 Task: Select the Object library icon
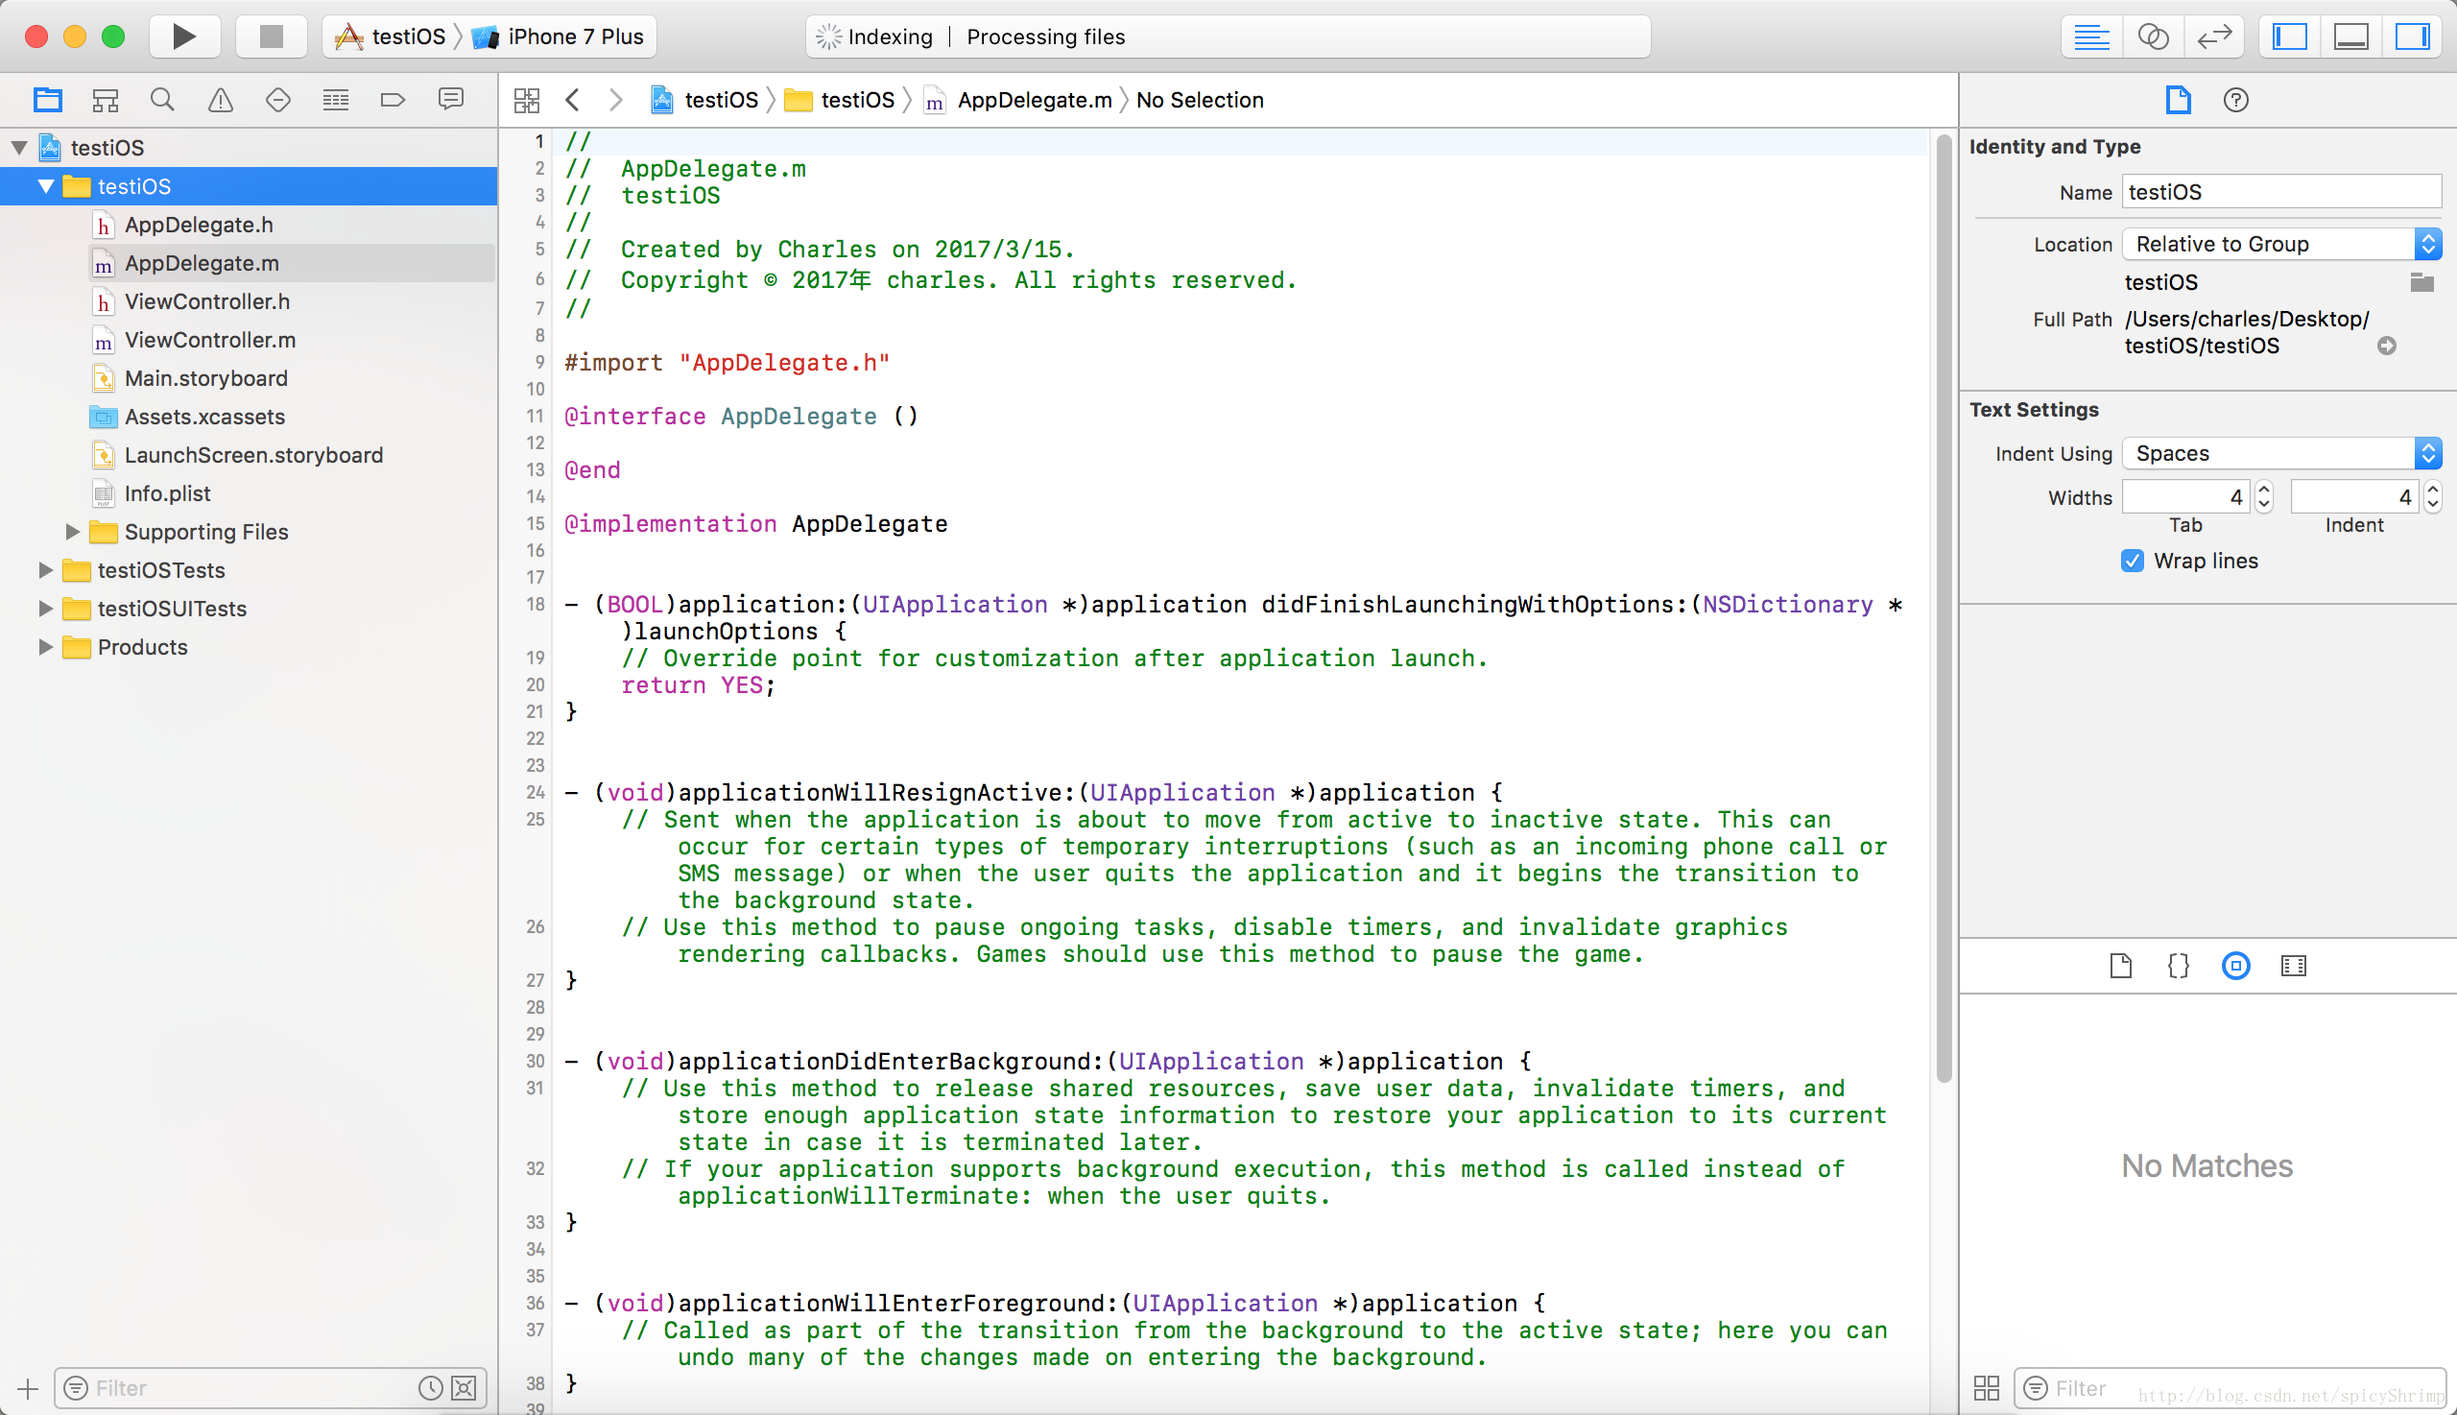pyautogui.click(x=2235, y=965)
